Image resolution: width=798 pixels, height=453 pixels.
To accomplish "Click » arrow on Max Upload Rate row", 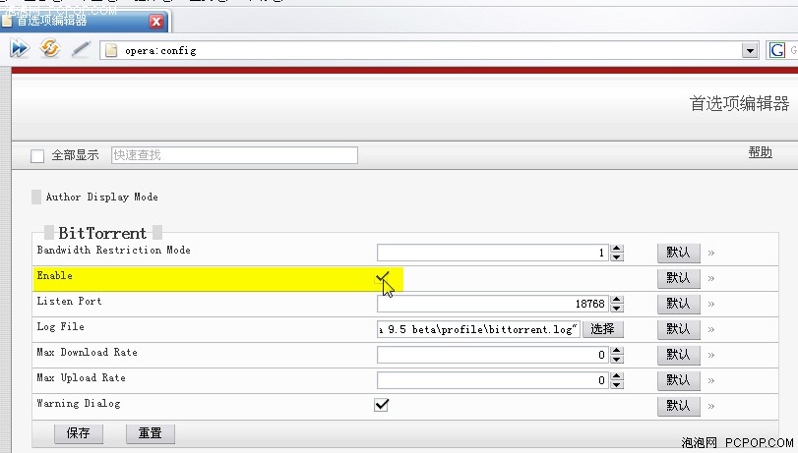I will [711, 380].
